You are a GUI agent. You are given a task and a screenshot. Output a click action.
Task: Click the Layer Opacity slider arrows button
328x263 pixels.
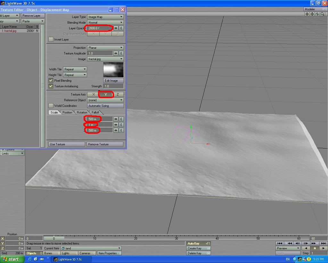[116, 28]
